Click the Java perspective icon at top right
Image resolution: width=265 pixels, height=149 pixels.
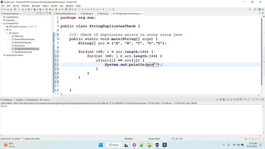[x=260, y=10]
